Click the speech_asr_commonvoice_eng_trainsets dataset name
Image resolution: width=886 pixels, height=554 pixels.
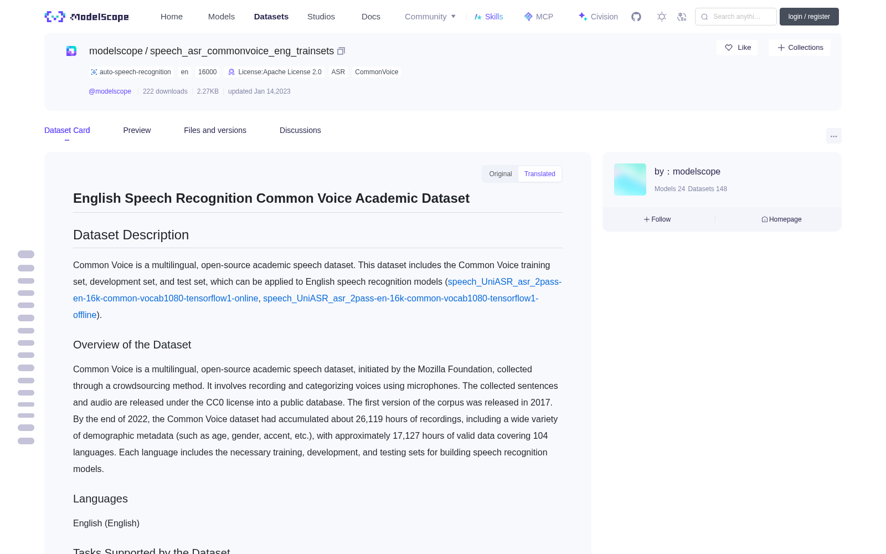[242, 51]
